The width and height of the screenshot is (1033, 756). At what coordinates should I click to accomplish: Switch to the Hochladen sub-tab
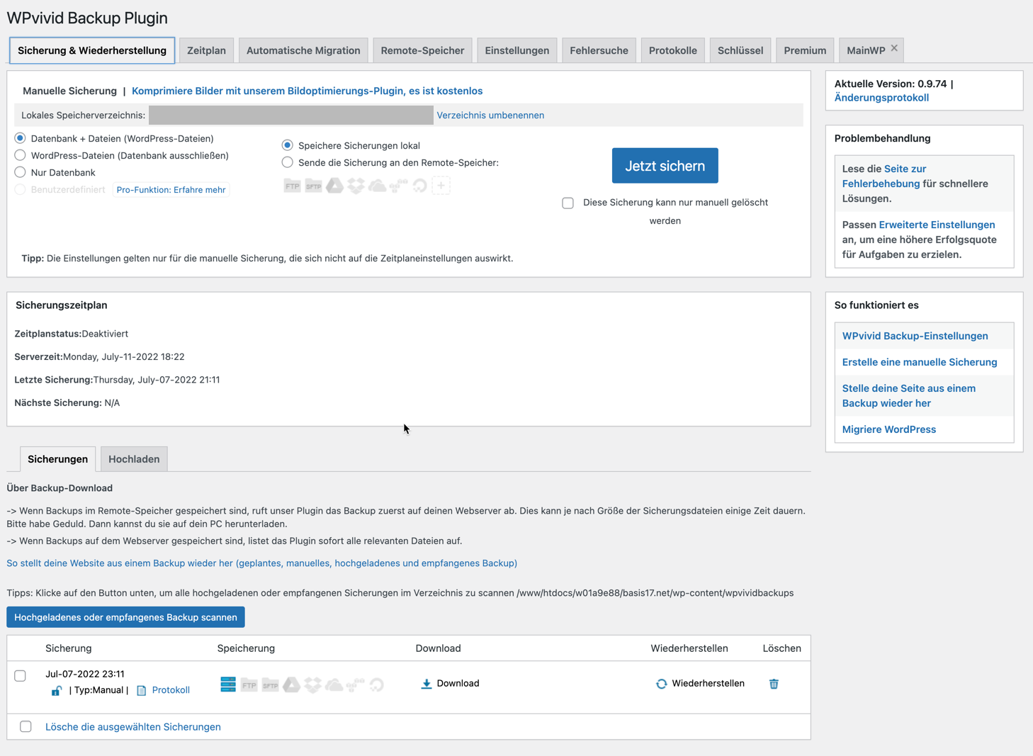click(134, 459)
